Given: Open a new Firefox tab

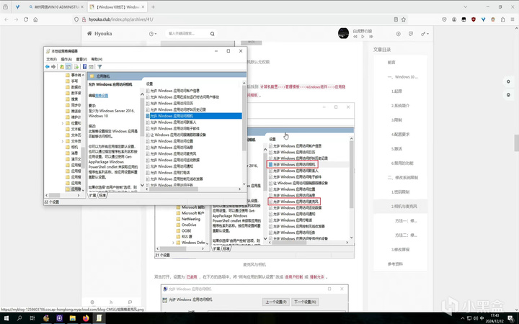Looking at the screenshot, I should coord(153,7).
